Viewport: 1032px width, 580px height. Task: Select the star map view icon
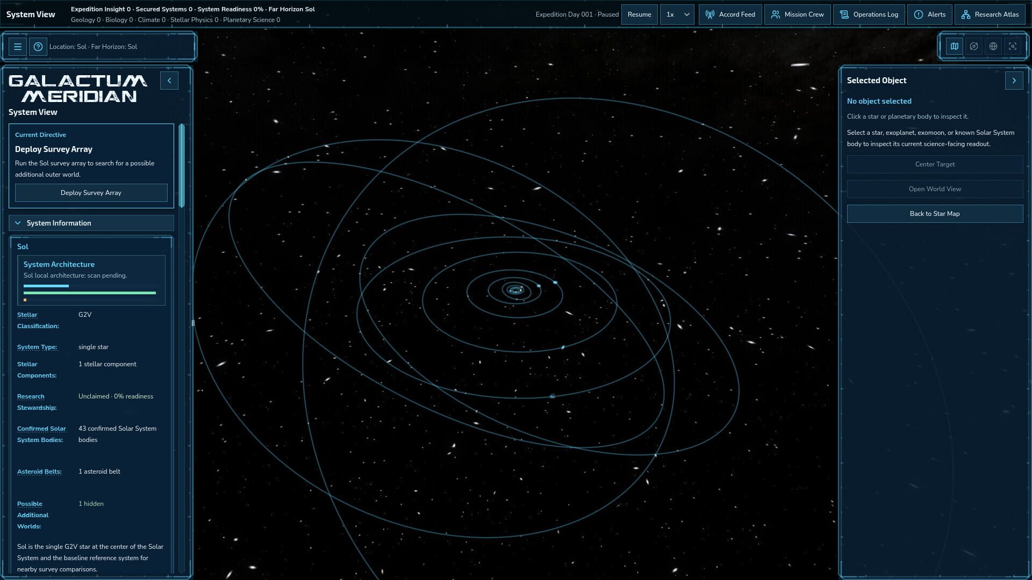coord(955,46)
